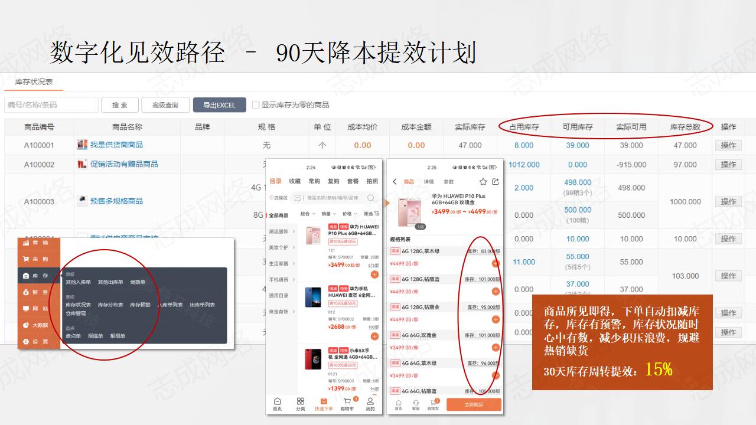Select 全部商品 in category list
Screen dimensions: 756x425
(279, 215)
